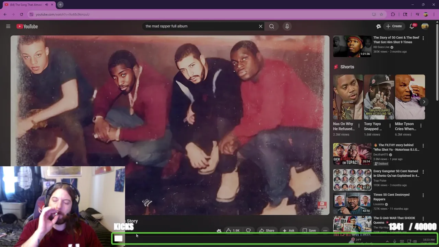Screen dimensions: 439x247
Task: Open taskbar microphone tray icon
Action: click(394, 242)
